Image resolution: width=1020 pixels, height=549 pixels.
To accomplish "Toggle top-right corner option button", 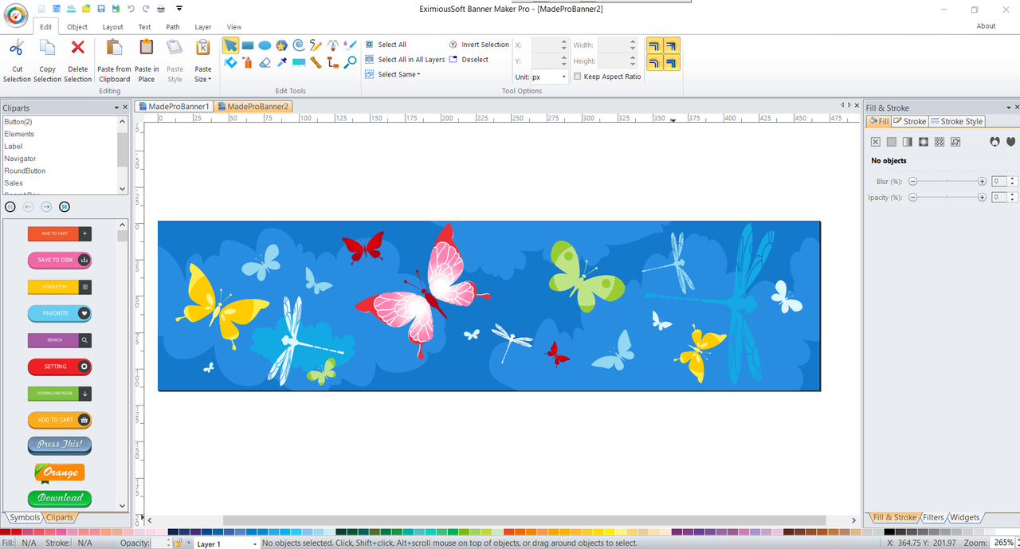I will click(x=672, y=46).
